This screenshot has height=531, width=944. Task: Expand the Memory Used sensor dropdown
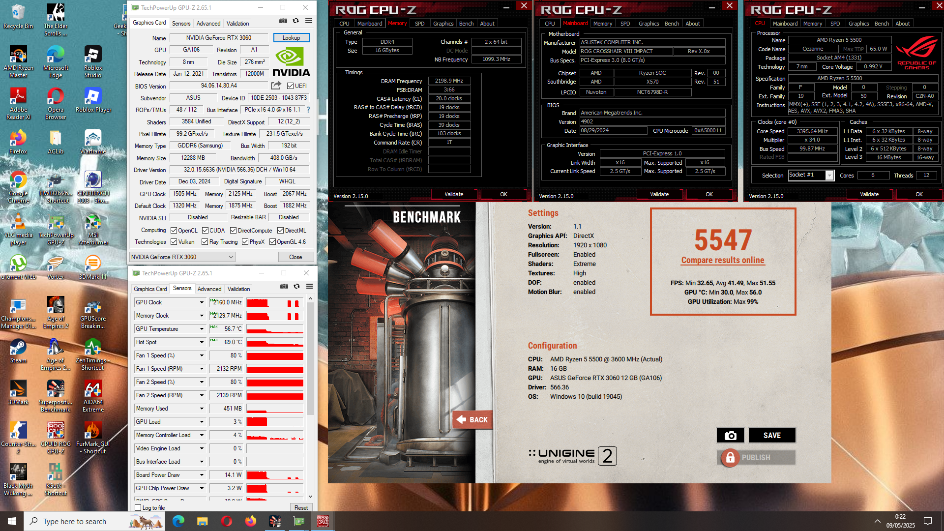click(x=202, y=409)
